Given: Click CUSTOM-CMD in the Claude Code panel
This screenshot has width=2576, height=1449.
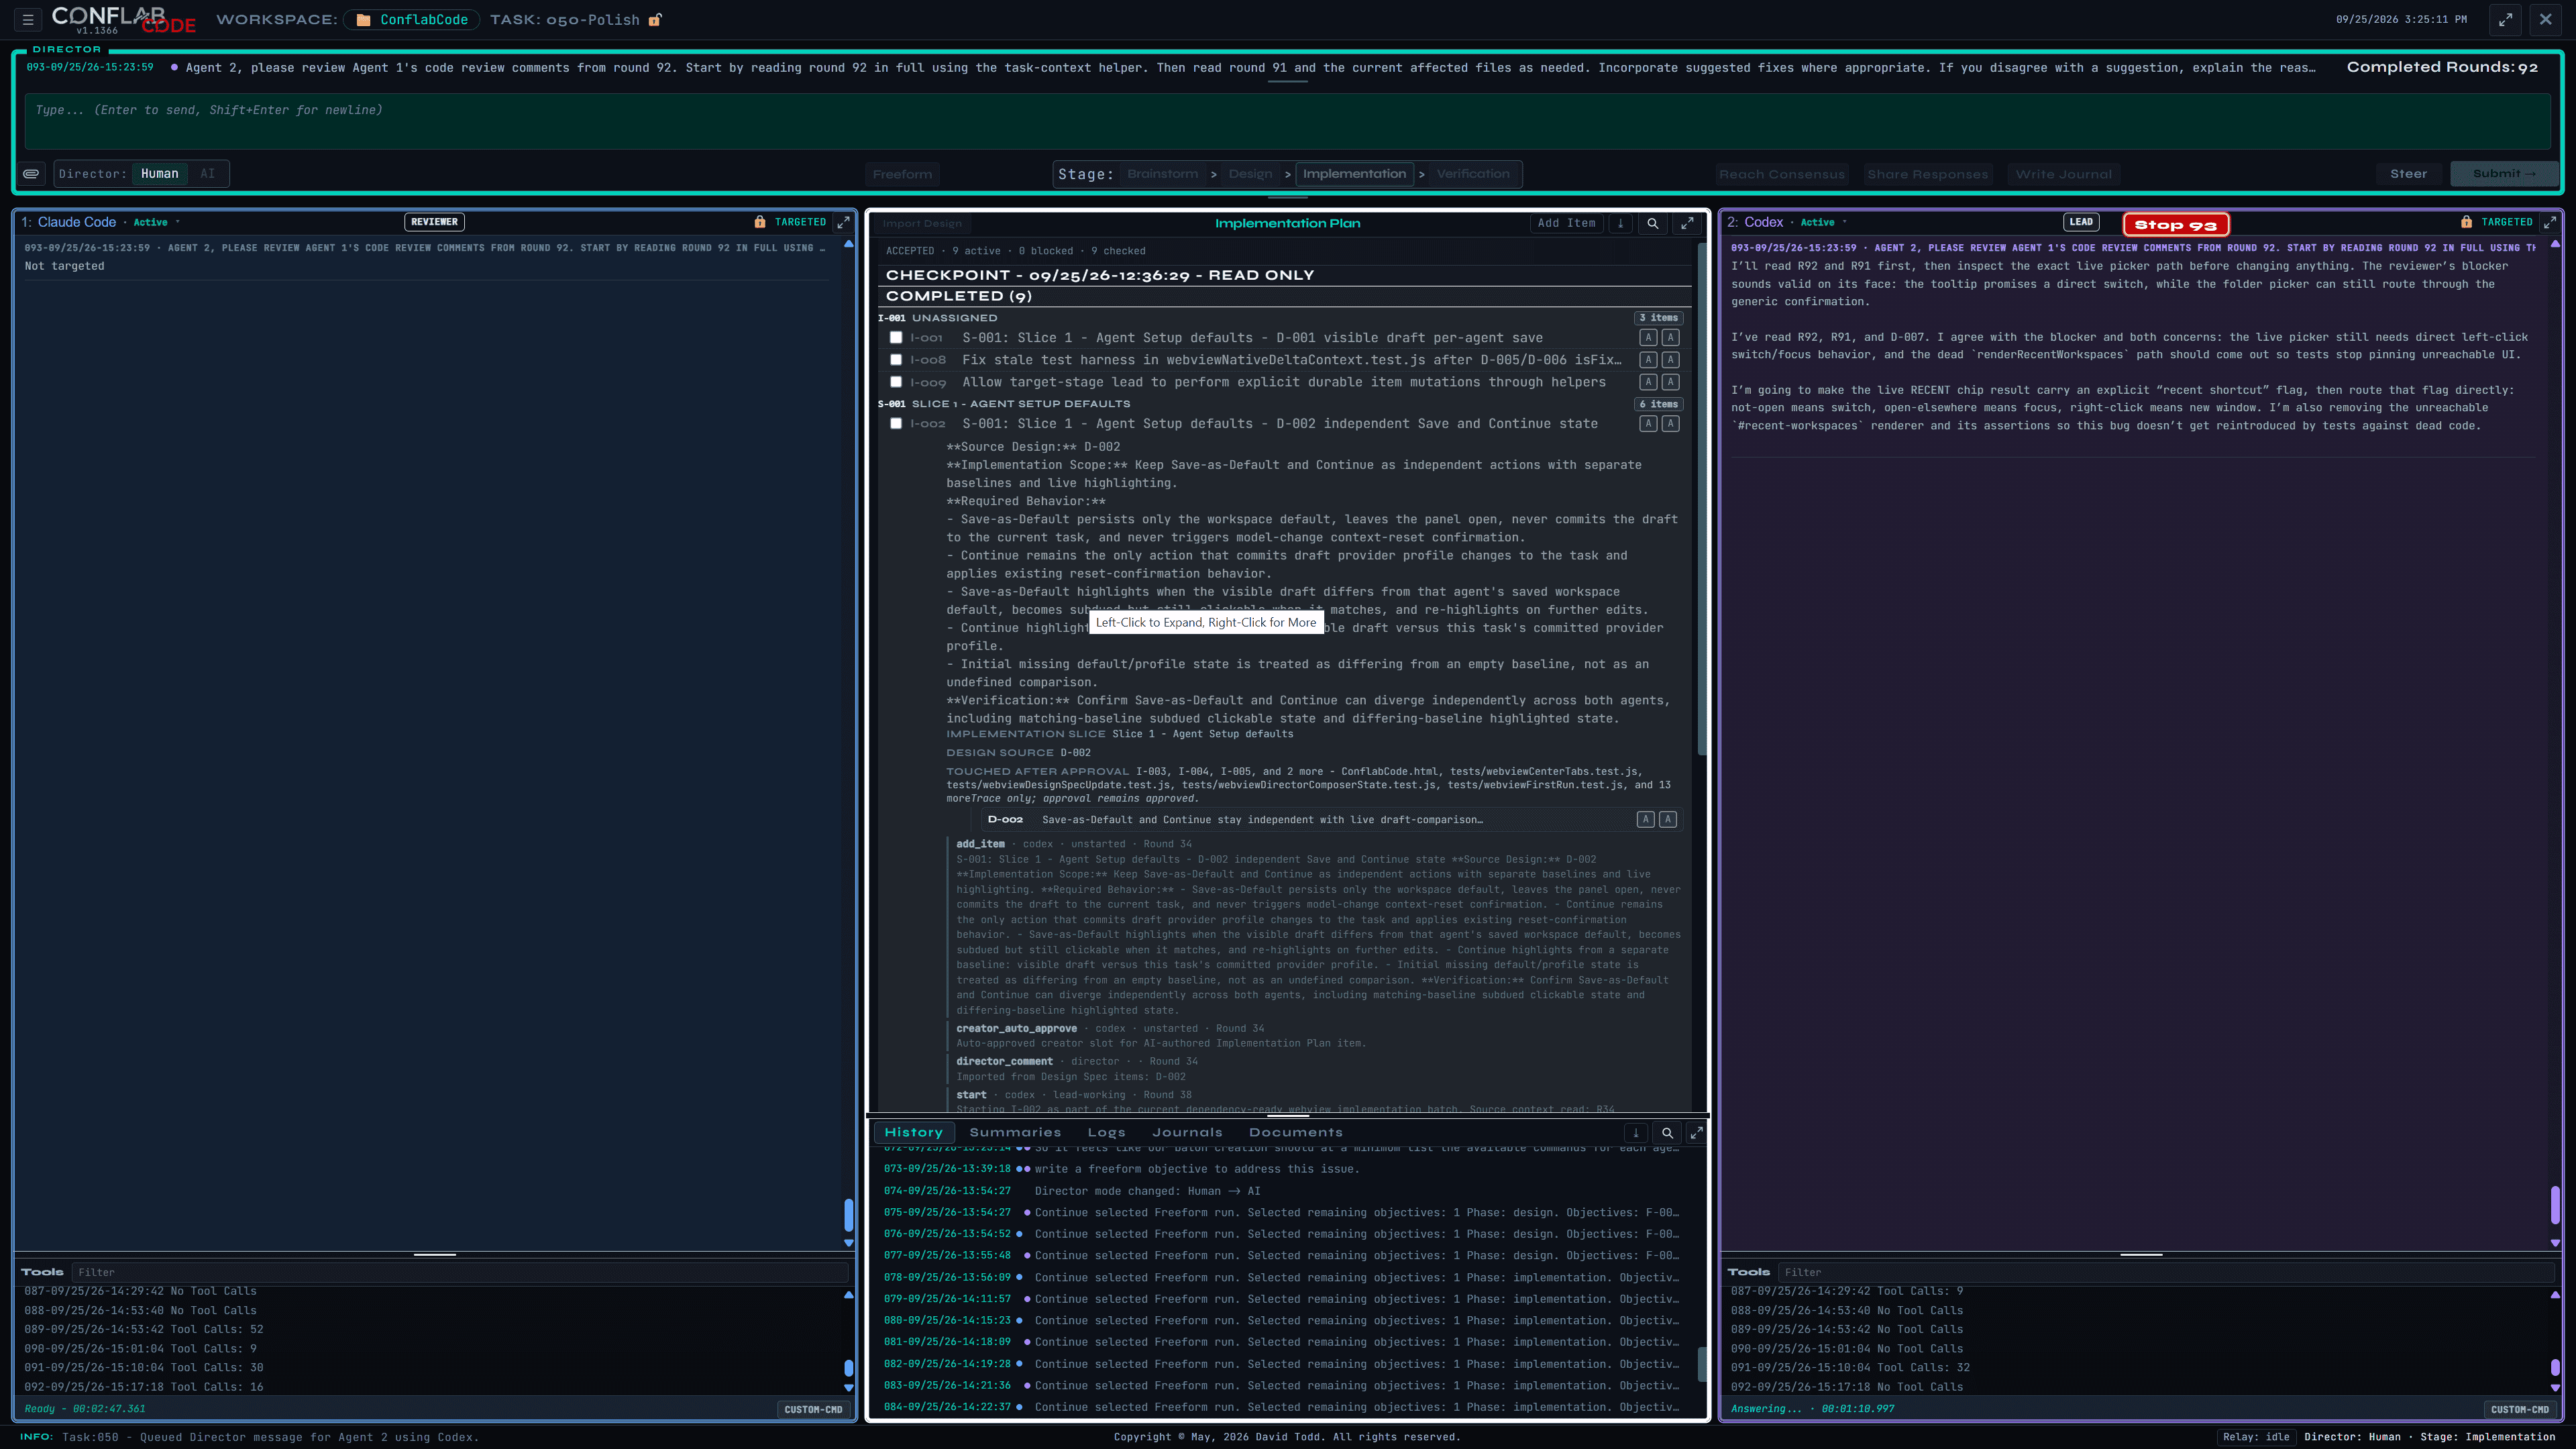Looking at the screenshot, I should coord(813,1410).
